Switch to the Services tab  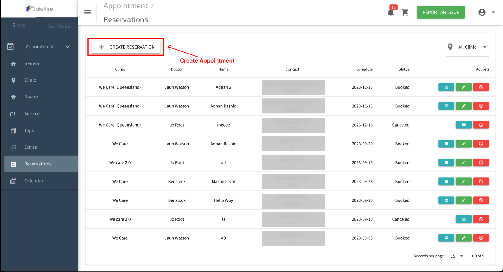[59, 26]
